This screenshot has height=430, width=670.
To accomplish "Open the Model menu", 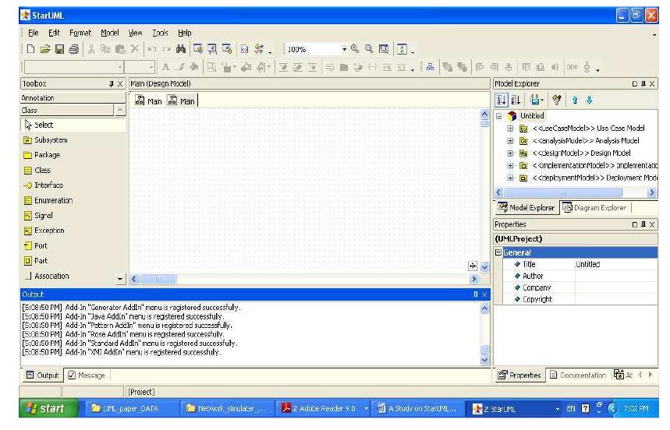I will coord(110,33).
